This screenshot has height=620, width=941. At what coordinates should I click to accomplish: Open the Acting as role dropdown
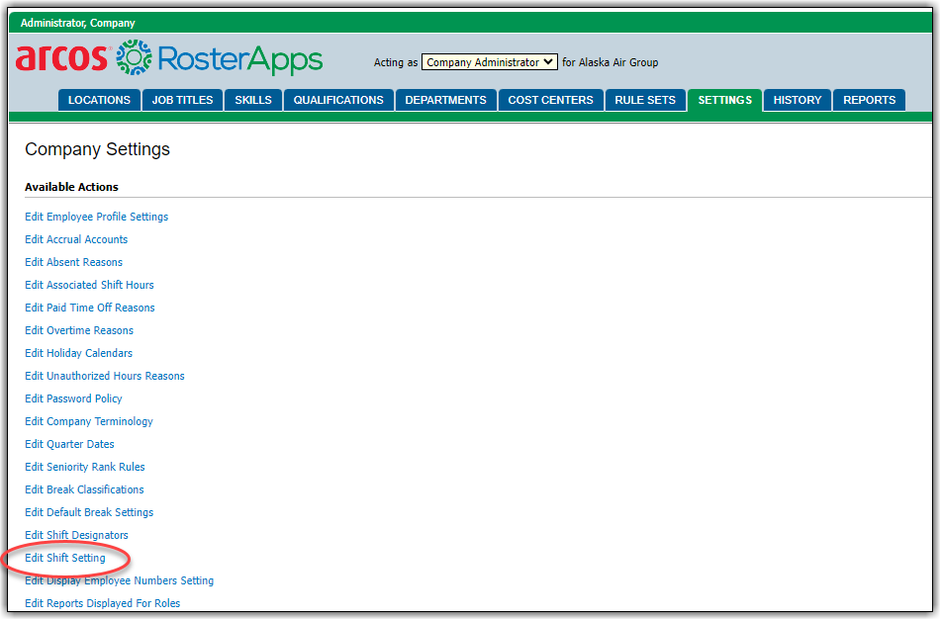coord(490,62)
